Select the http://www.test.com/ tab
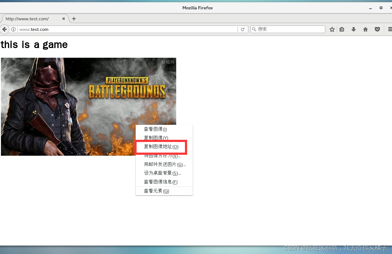This screenshot has width=392, height=254. tap(34, 19)
